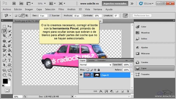
Task: Toggle lock image pixels
Action: (92, 70)
